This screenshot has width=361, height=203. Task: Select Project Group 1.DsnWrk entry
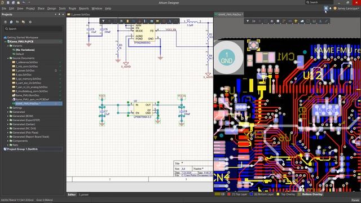click(22, 149)
